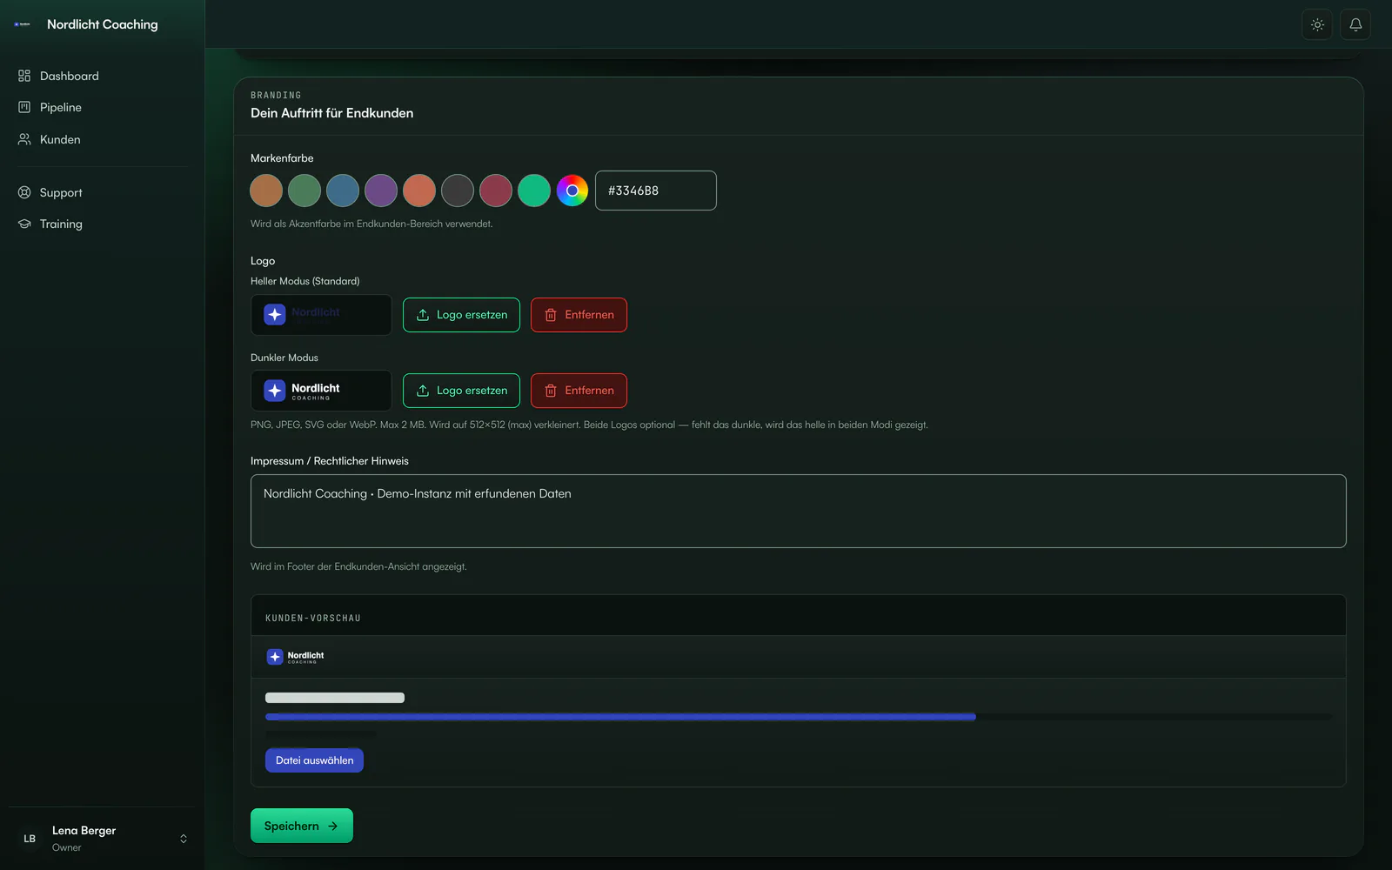The height and width of the screenshot is (870, 1392).
Task: Click the Impressum text area
Action: click(799, 511)
